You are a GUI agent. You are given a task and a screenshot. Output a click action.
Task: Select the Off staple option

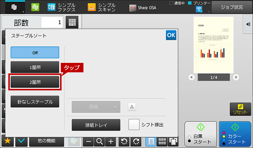tap(35, 52)
